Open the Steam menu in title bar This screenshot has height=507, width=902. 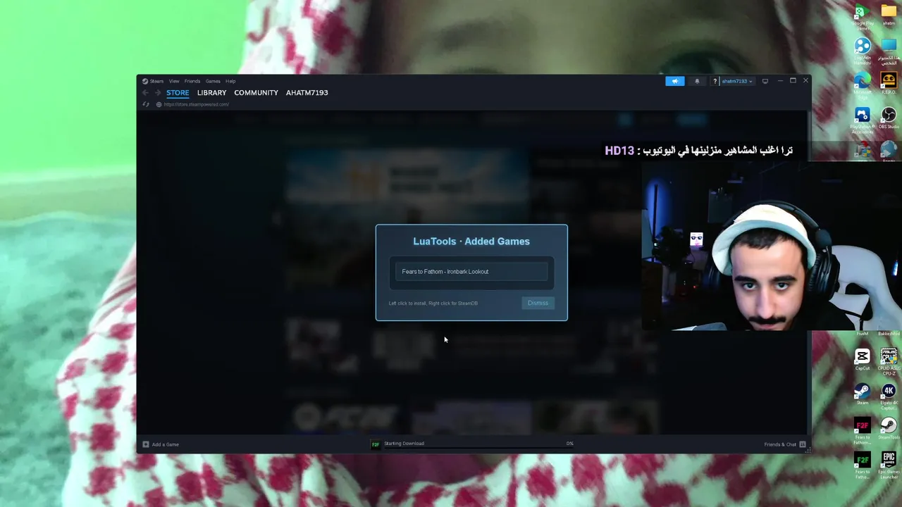click(x=153, y=81)
